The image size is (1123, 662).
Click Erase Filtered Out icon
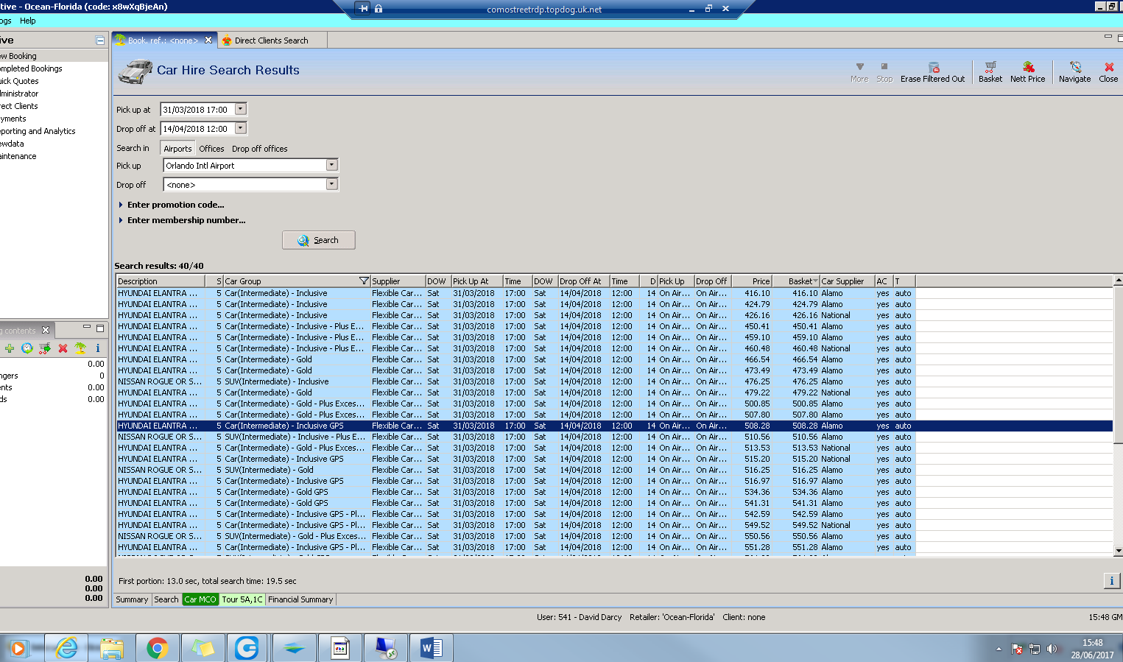[932, 71]
